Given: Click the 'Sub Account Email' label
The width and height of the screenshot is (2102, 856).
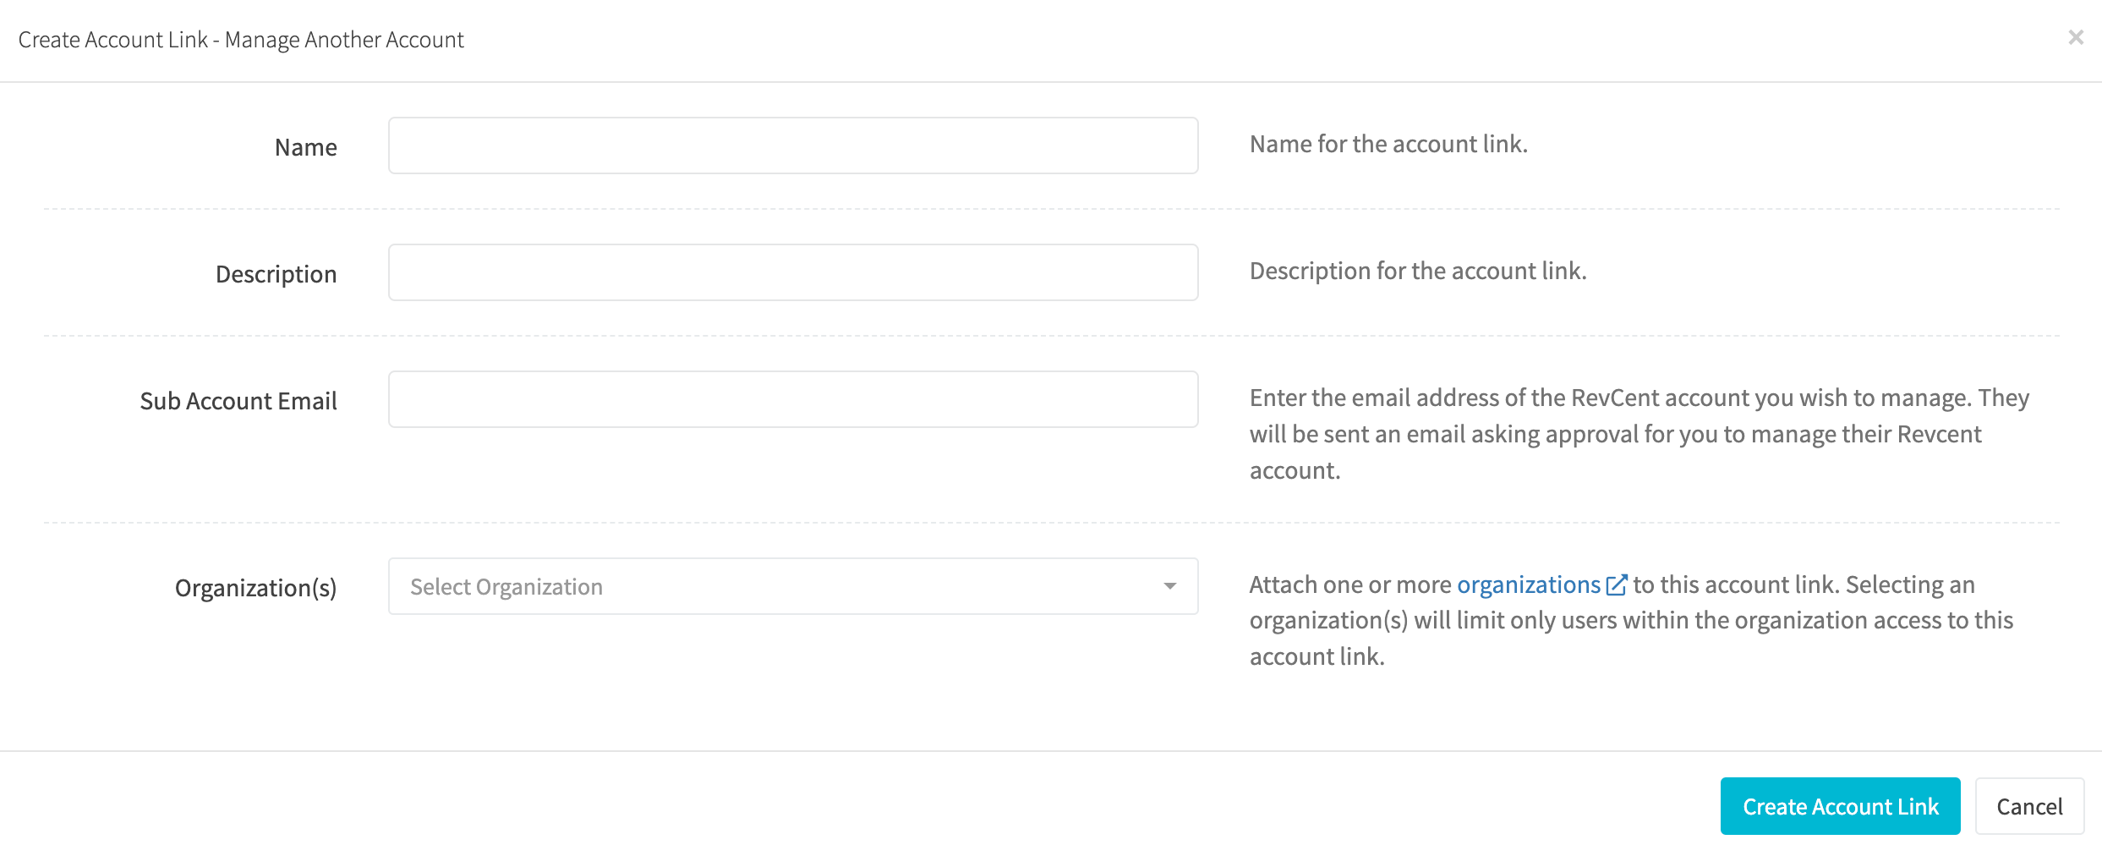Looking at the screenshot, I should tap(238, 401).
